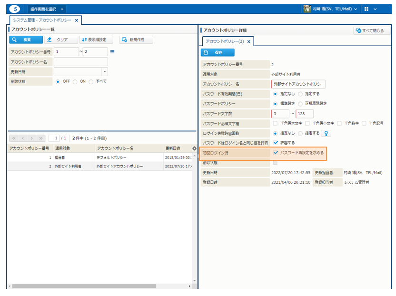The image size is (396, 296).
Task: Click 新規作成 to create new policy
Action: (x=136, y=39)
